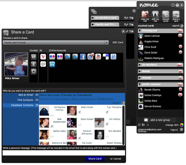Click Matt Chotin's profile picture
The height and width of the screenshot is (165, 186).
(72, 111)
